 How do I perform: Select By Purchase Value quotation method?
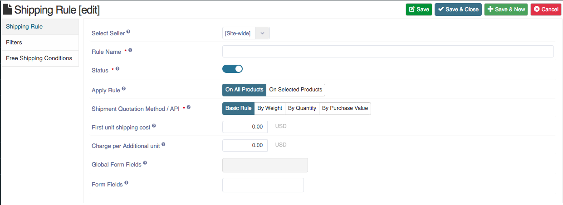(345, 108)
